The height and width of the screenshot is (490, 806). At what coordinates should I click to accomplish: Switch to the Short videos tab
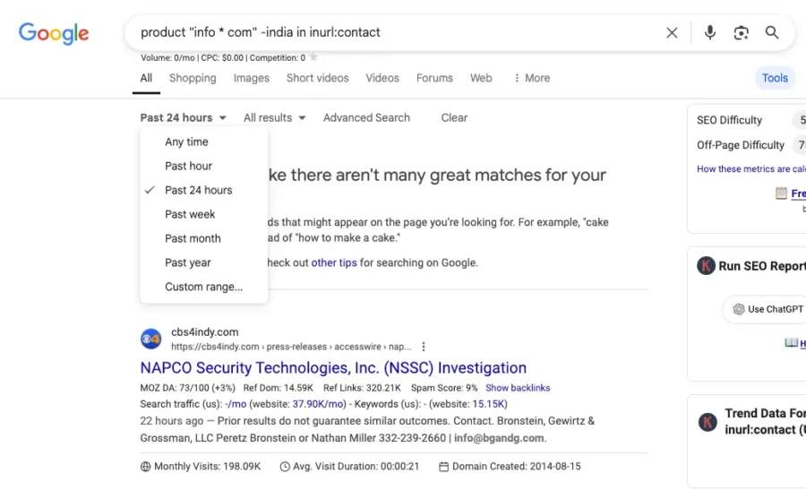coord(318,78)
